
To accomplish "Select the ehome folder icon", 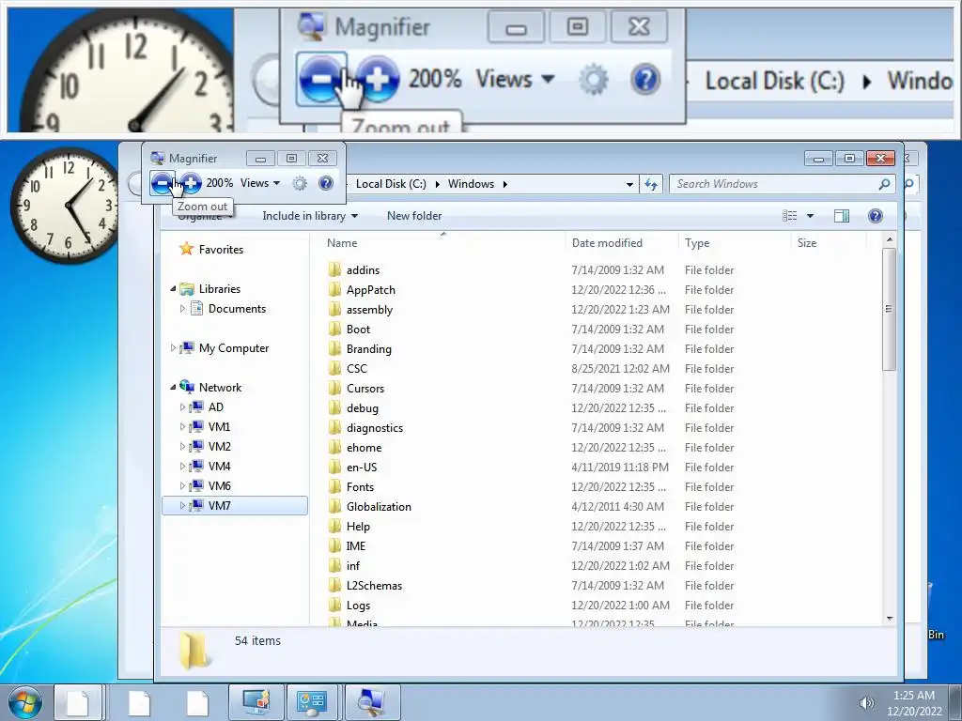I will point(334,448).
